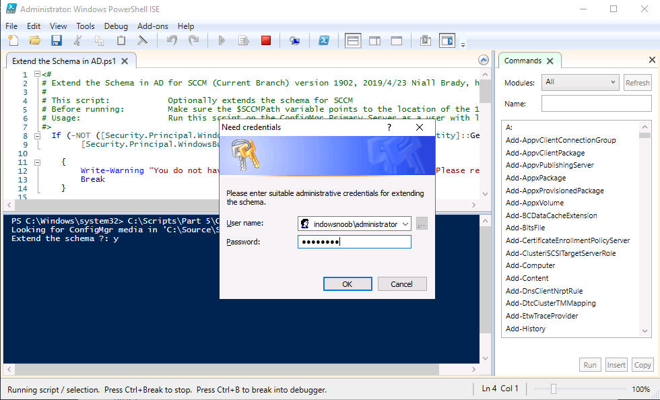This screenshot has width=660, height=400.
Task: Click the command Name search field
Action: tap(597, 104)
